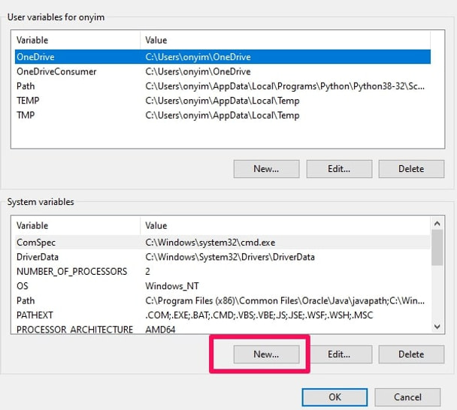The image size is (457, 410).
Task: Click the AMD64 value cell
Action: tap(160, 330)
